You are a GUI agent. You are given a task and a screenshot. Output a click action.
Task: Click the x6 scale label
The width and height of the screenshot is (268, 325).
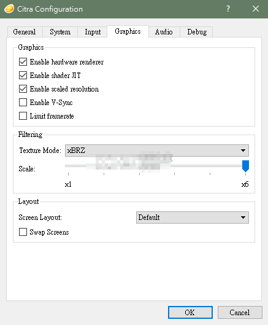(245, 184)
